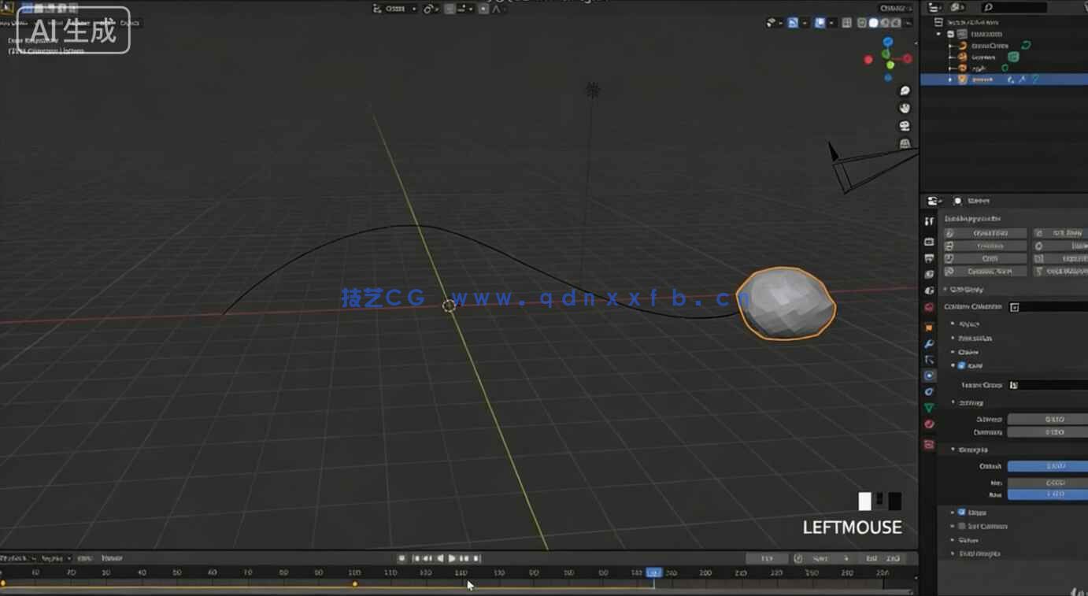Click frame 140 on the timeline ruler
The width and height of the screenshot is (1088, 596).
[x=461, y=572]
